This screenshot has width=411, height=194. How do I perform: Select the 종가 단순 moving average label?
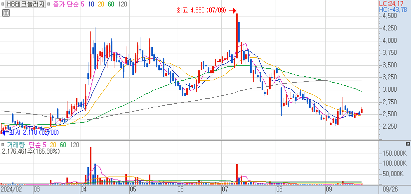tap(66, 4)
